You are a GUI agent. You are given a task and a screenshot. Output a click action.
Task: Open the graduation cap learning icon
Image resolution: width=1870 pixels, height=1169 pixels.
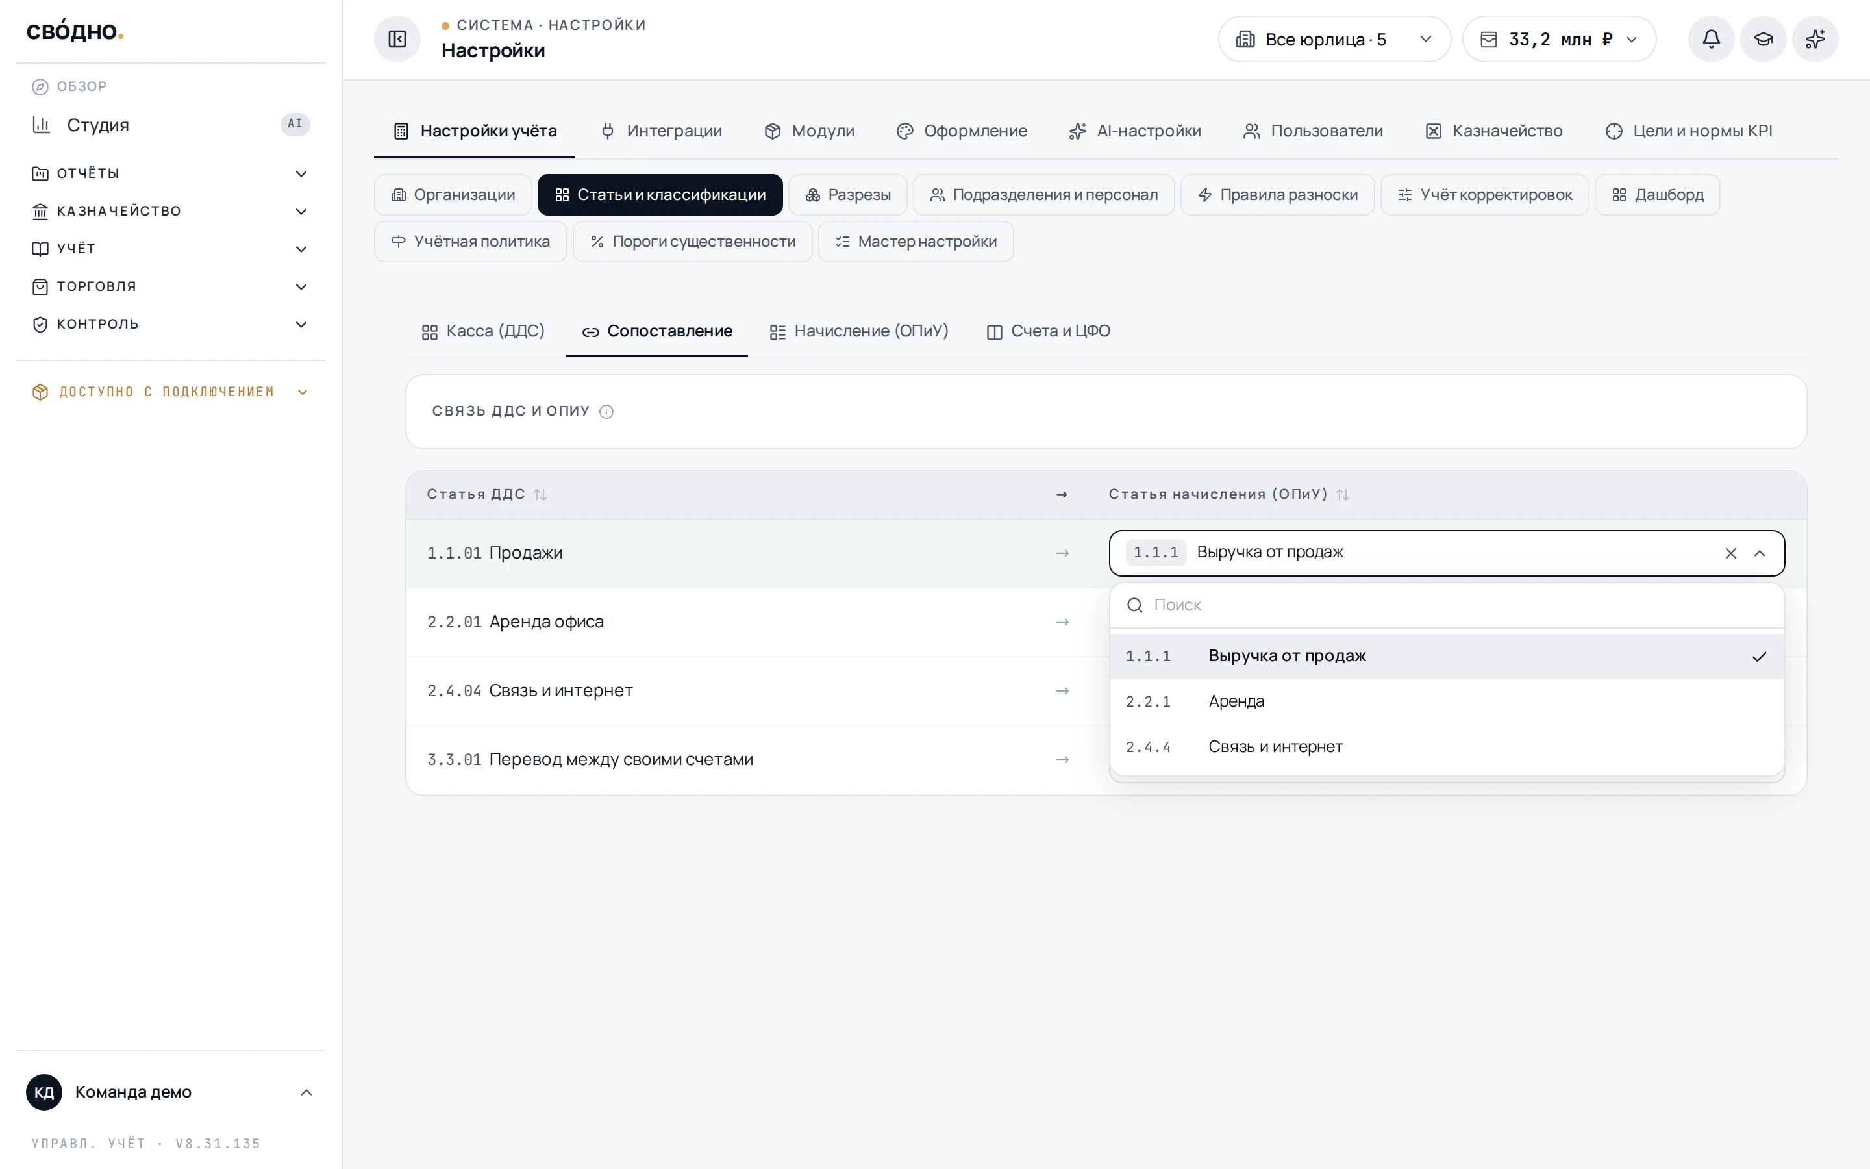point(1763,39)
